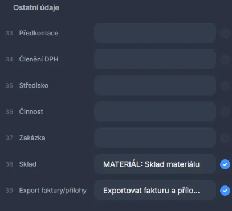Click row number 36 beside Činnost
The image size is (232, 211).
coord(9,112)
